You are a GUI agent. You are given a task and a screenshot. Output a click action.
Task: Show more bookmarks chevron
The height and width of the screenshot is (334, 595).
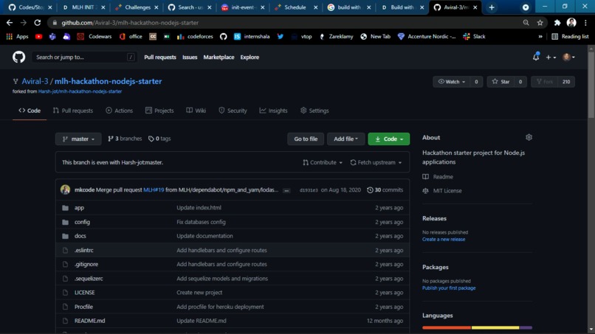(540, 36)
